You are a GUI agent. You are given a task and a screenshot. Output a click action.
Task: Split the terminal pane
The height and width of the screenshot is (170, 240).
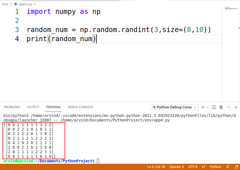214,107
